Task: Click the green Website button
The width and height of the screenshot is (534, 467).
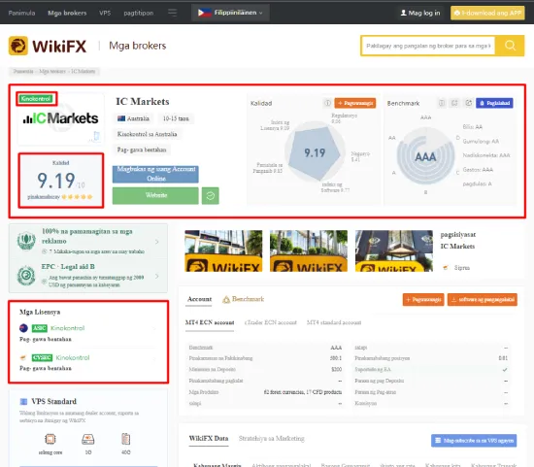Action: (155, 195)
